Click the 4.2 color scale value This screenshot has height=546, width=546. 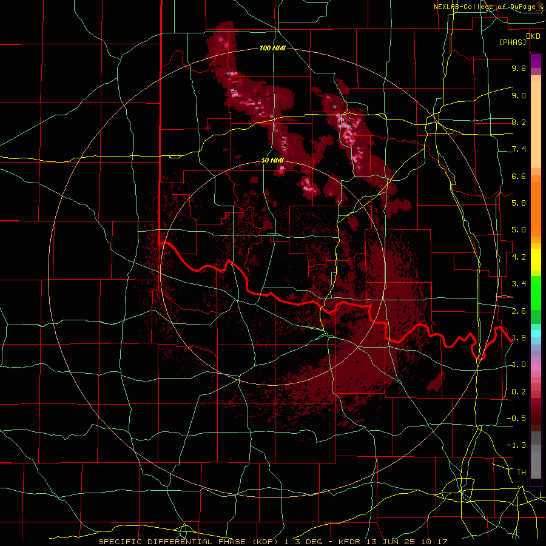click(x=519, y=257)
